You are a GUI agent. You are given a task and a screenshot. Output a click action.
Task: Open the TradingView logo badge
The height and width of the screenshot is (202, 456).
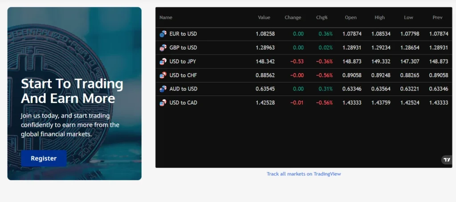[x=446, y=160]
